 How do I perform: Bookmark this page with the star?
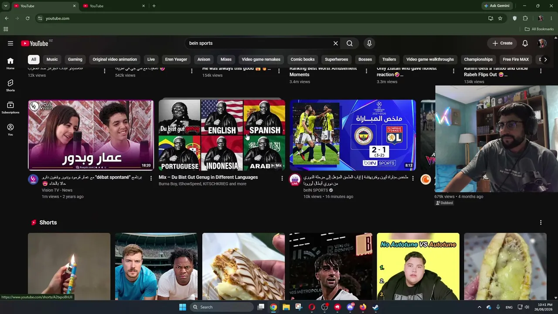click(x=500, y=18)
